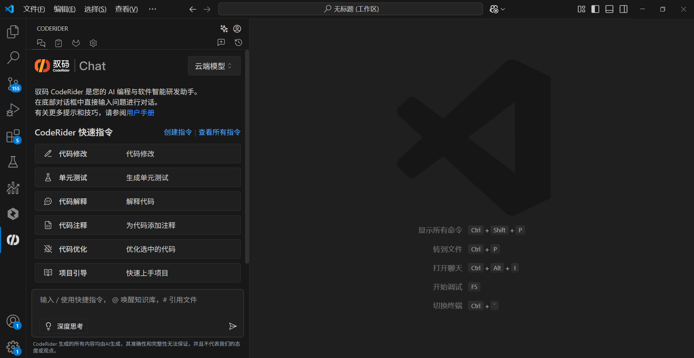Open the Manage gear in activity bar
This screenshot has width=694, height=358.
click(13, 348)
